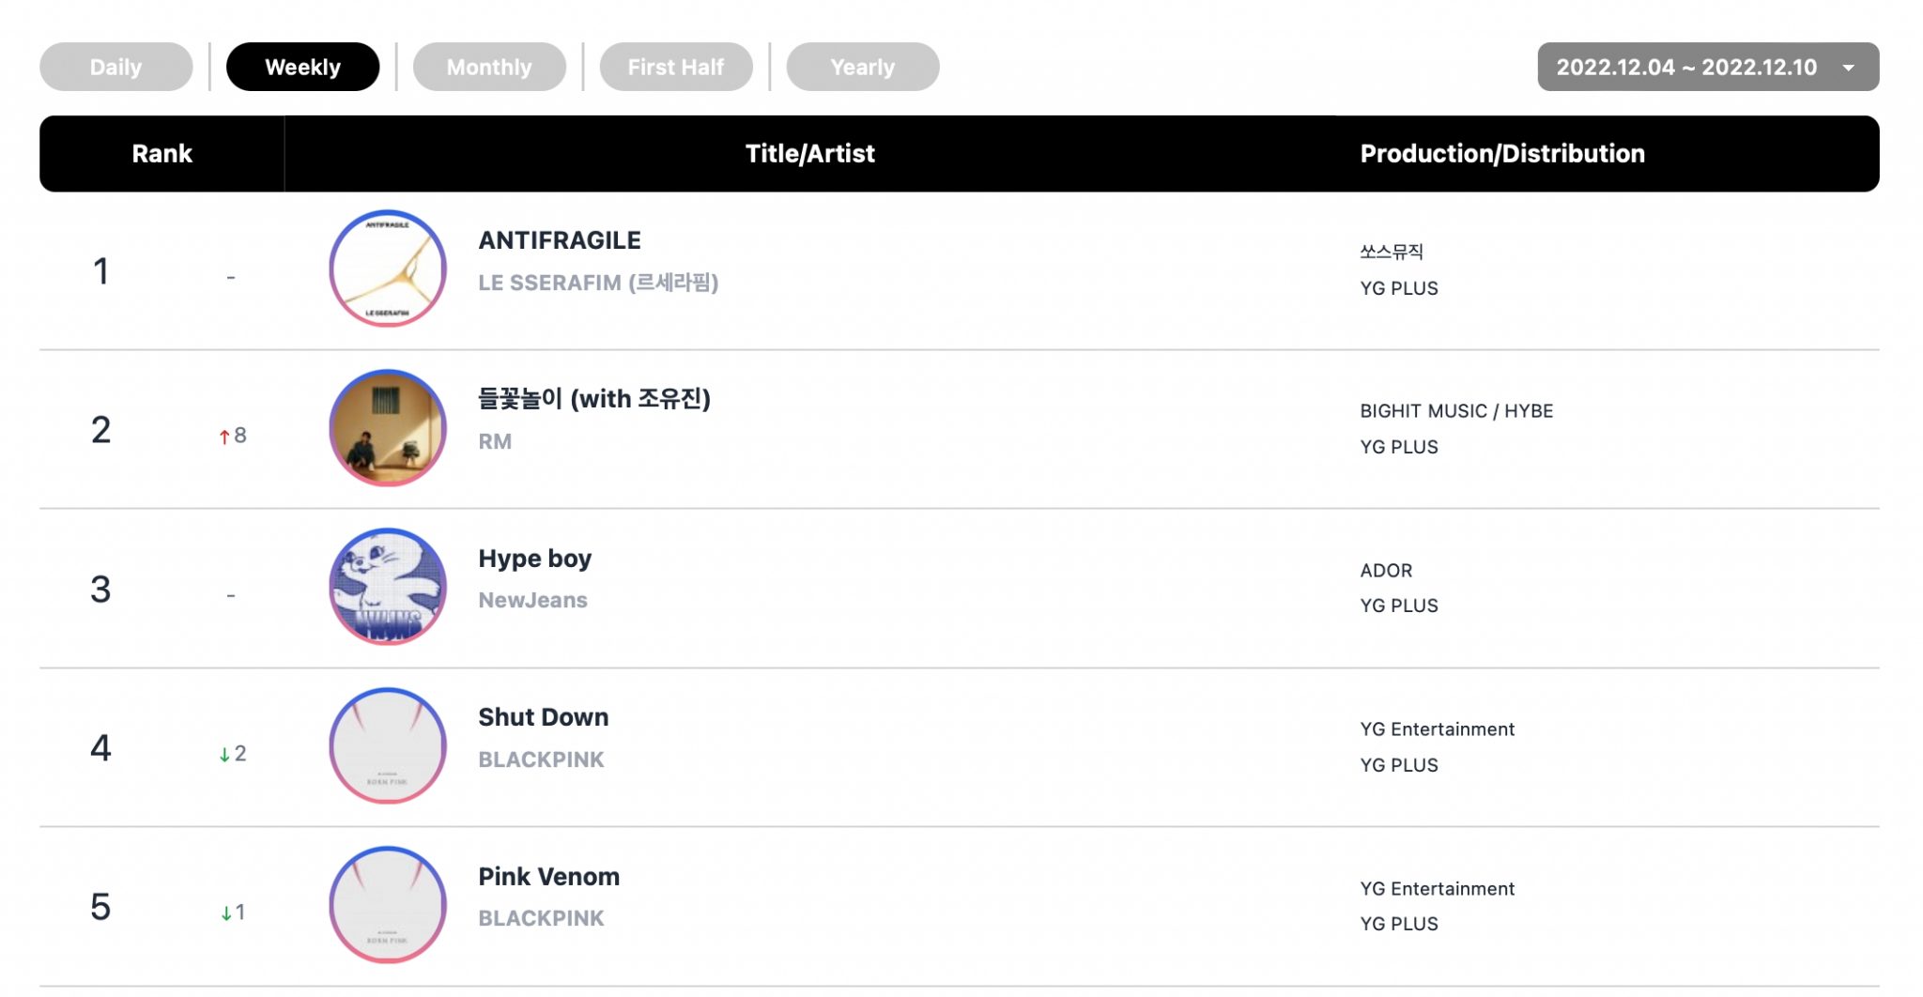Click the Hype boy song title

click(533, 558)
